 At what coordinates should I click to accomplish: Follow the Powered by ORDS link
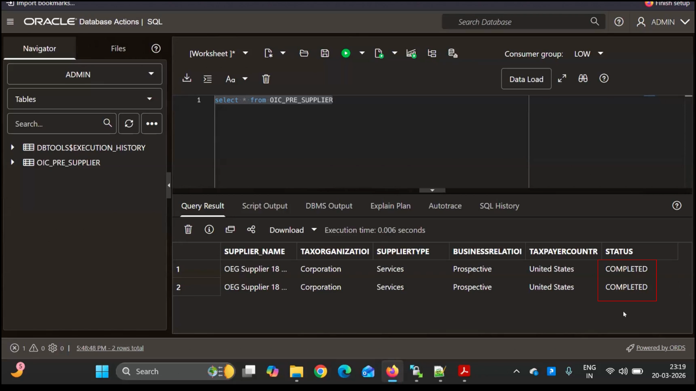pyautogui.click(x=660, y=348)
